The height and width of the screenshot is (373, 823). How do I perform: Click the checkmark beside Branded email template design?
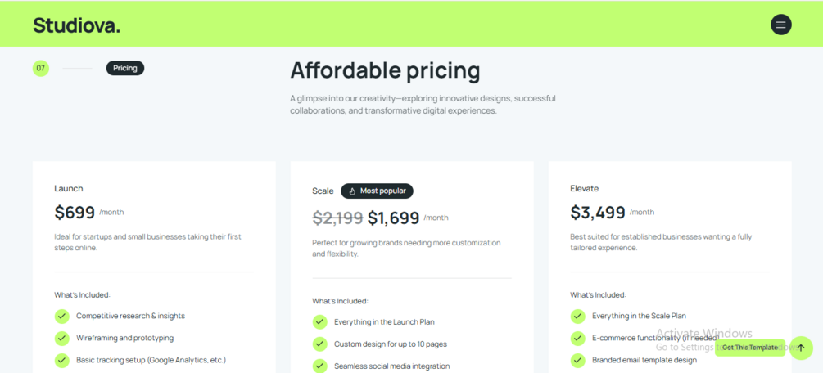click(x=578, y=360)
